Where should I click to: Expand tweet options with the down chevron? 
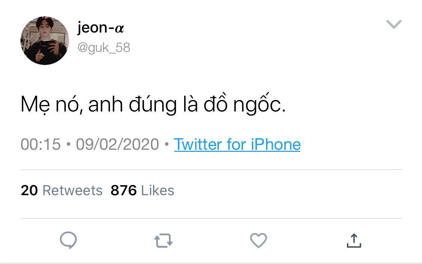pyautogui.click(x=394, y=24)
